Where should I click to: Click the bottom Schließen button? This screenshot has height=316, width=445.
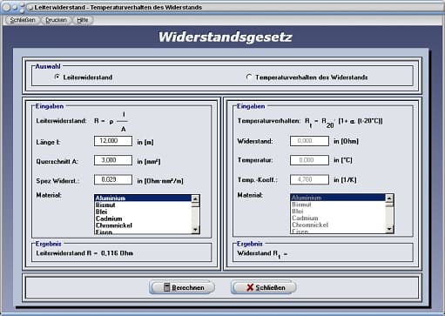click(264, 287)
